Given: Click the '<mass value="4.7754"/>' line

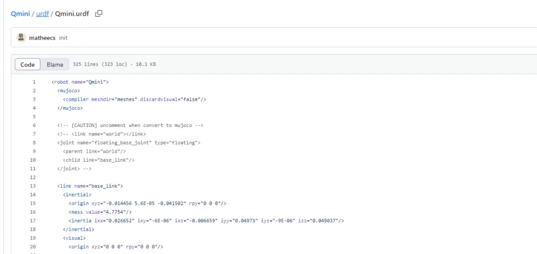Looking at the screenshot, I should pos(100,212).
